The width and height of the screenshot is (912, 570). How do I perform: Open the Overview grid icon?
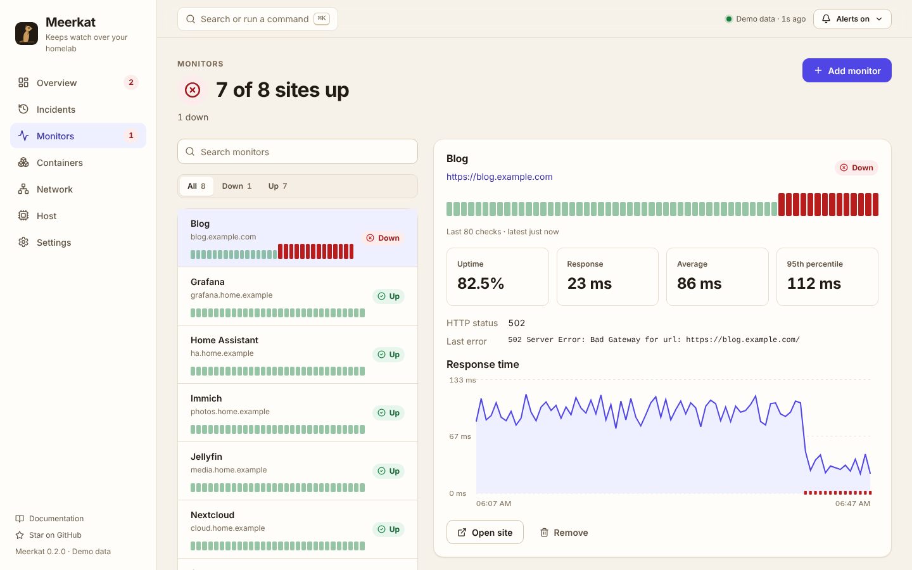[x=23, y=82]
